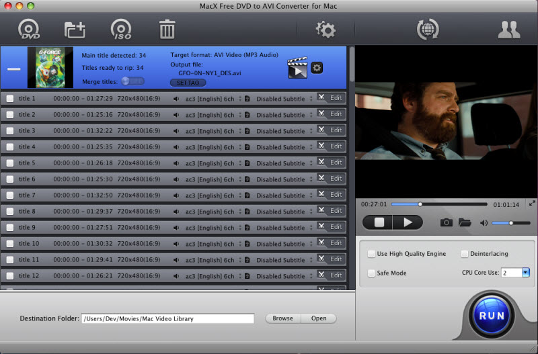The width and height of the screenshot is (538, 354).
Task: Click the 'Target format: AVI Video (MP3 Audio)' text
Action: tap(224, 55)
